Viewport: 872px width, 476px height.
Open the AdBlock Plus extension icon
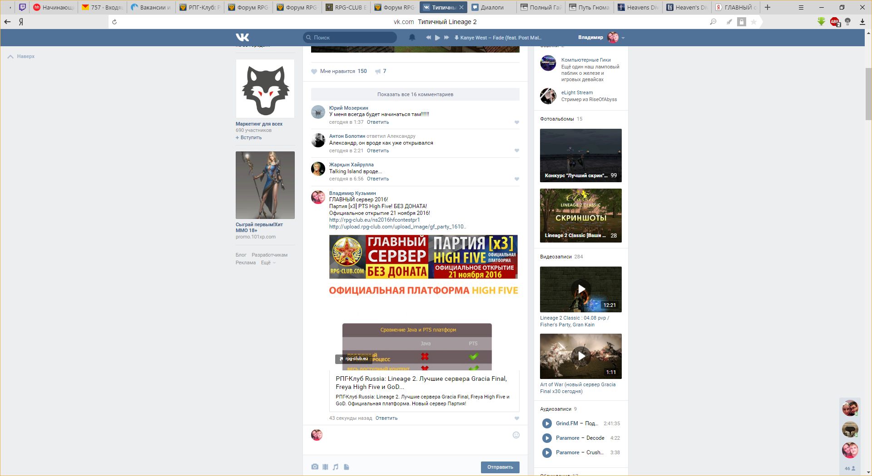(835, 22)
